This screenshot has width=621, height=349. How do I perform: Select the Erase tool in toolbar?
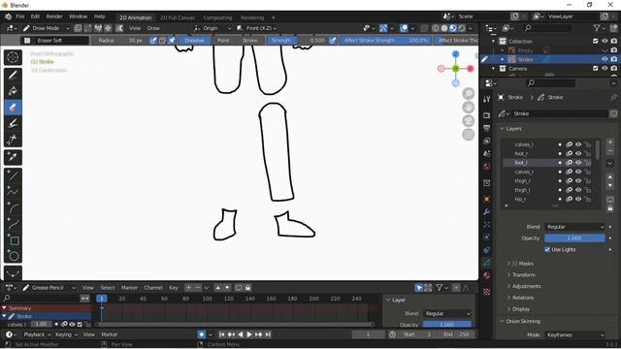click(13, 108)
